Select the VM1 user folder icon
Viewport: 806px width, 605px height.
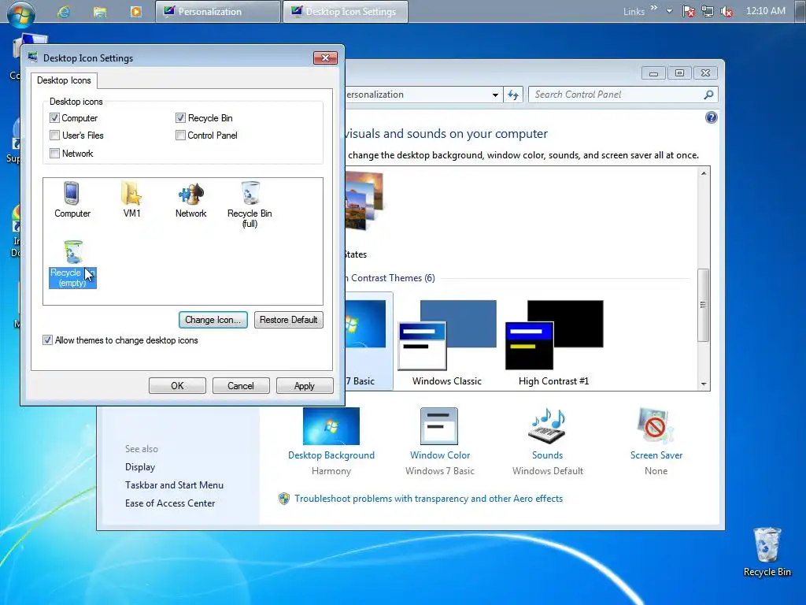point(131,199)
